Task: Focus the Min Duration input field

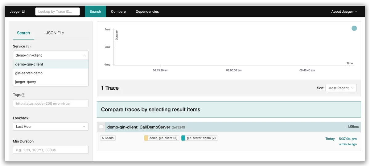Action: click(51, 150)
